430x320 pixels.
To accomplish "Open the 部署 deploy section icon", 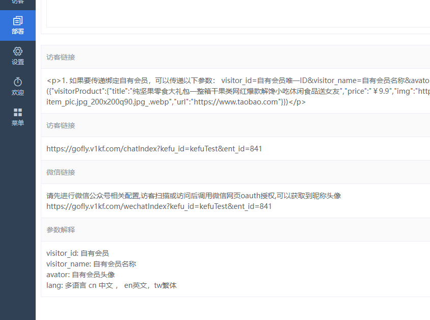I will pyautogui.click(x=18, y=20).
